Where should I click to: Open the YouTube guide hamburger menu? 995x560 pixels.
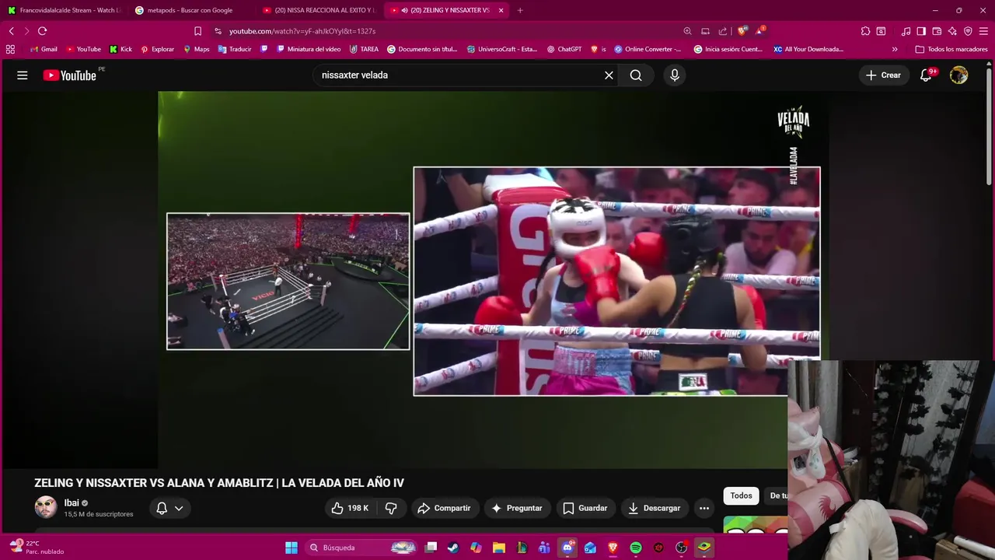[x=23, y=75]
